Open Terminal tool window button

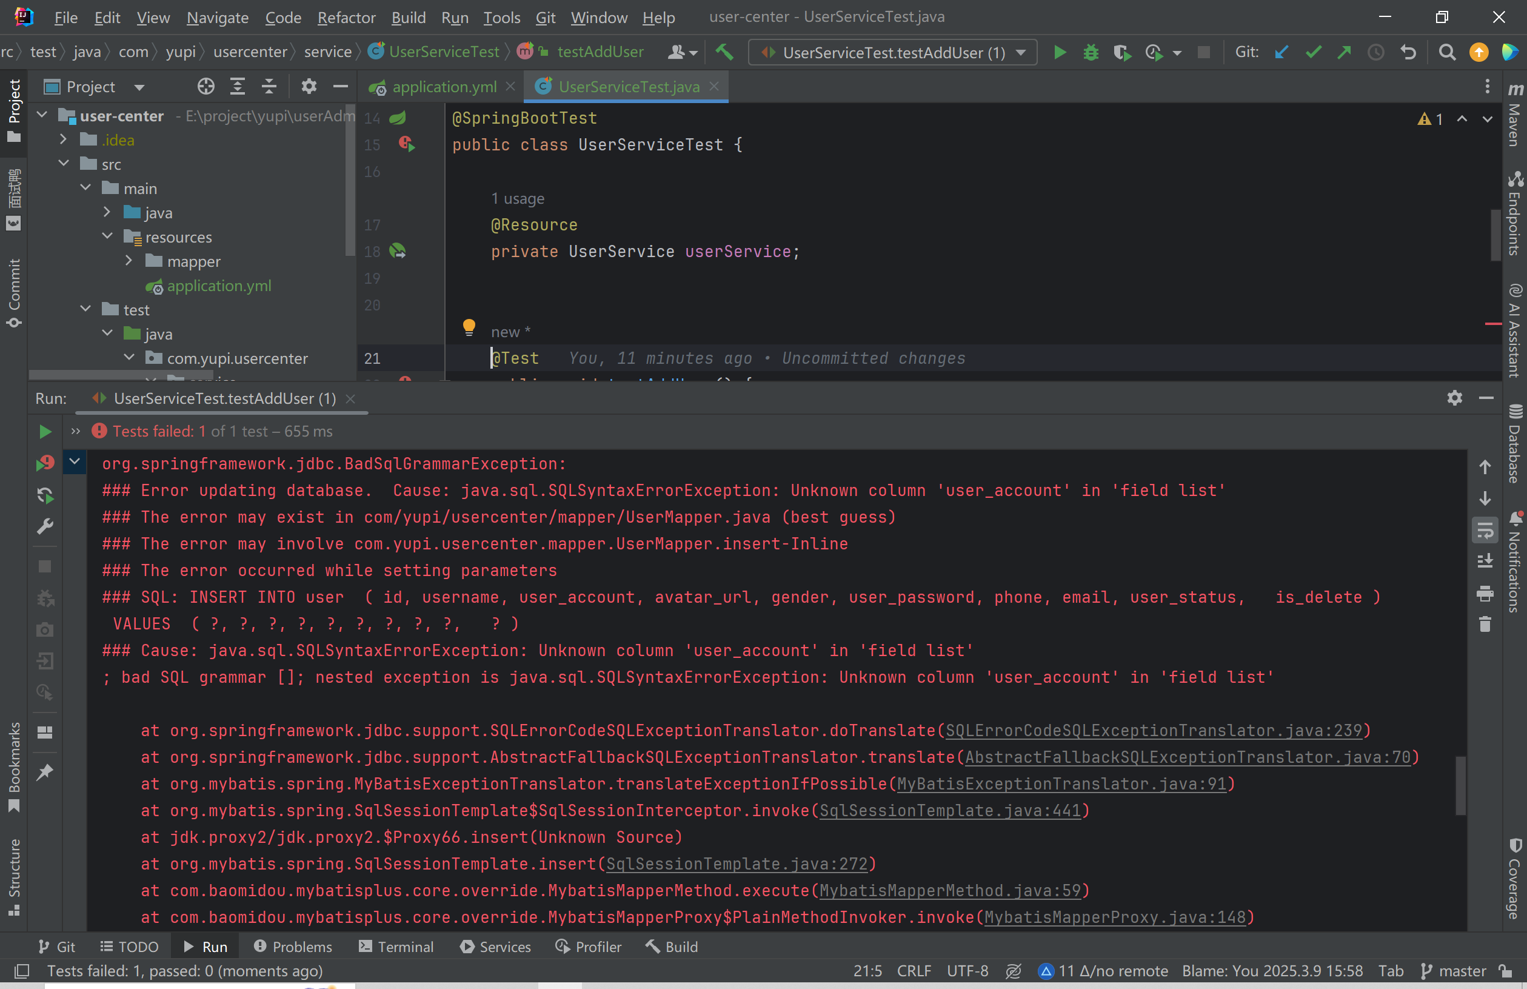pos(396,947)
